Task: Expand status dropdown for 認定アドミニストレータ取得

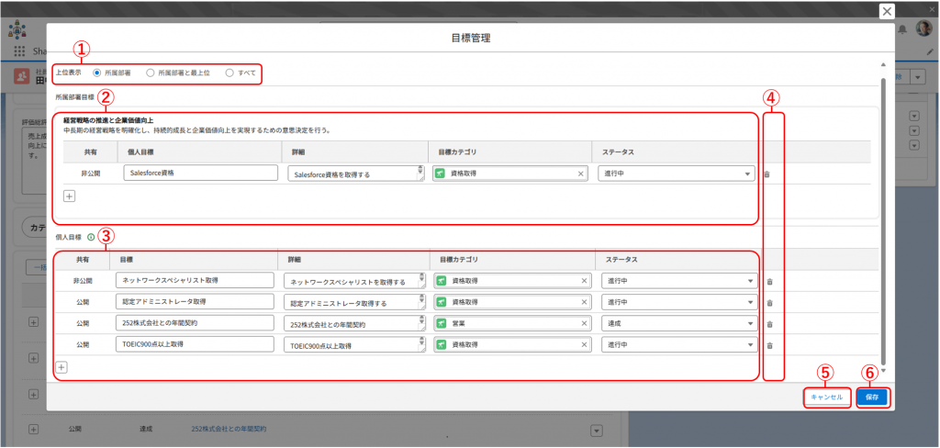Action: pyautogui.click(x=679, y=302)
